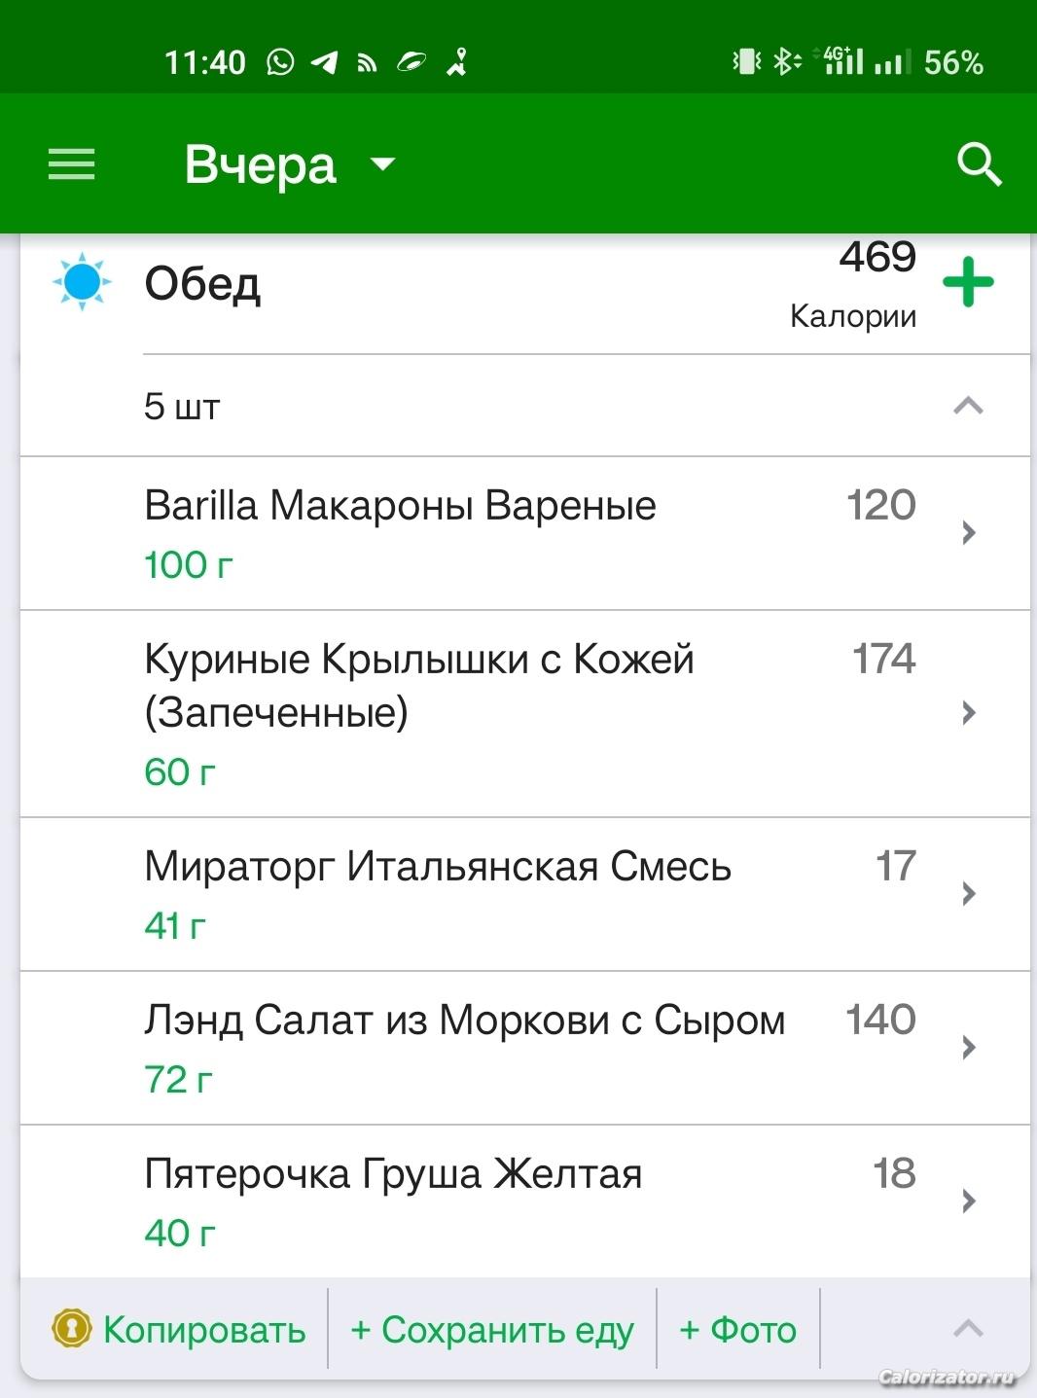Tap the blue sun lunch icon
The height and width of the screenshot is (1398, 1037).
tap(82, 282)
